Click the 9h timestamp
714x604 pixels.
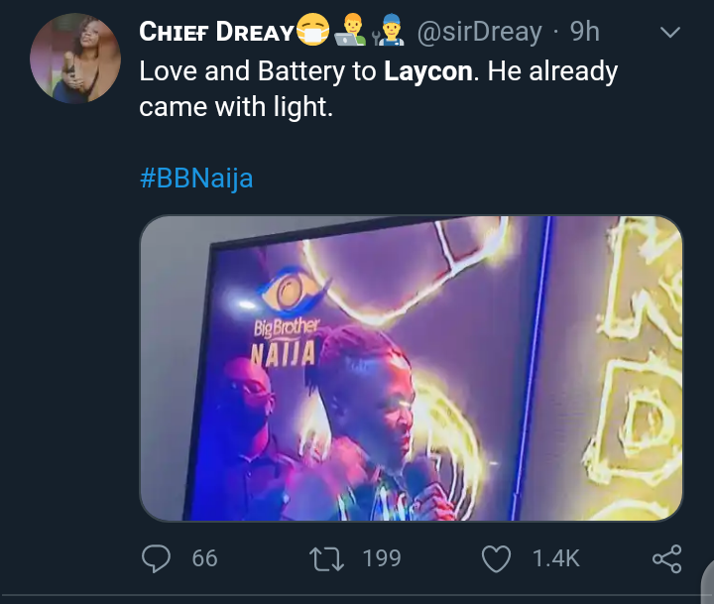tap(585, 32)
